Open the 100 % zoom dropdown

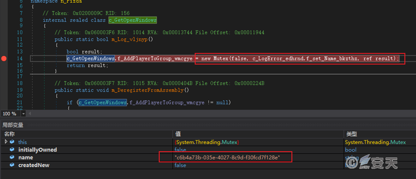(24, 114)
